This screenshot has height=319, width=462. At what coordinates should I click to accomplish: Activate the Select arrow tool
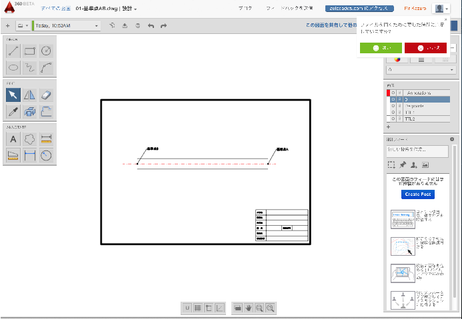pyautogui.click(x=13, y=95)
